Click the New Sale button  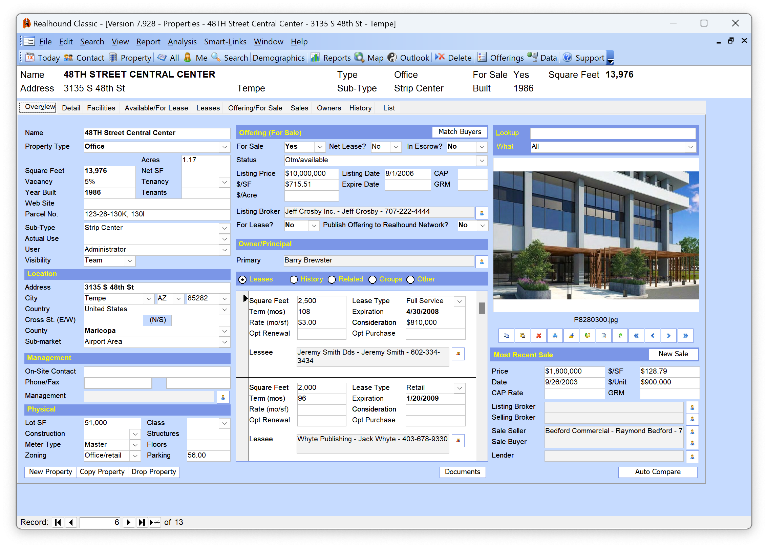[673, 354]
